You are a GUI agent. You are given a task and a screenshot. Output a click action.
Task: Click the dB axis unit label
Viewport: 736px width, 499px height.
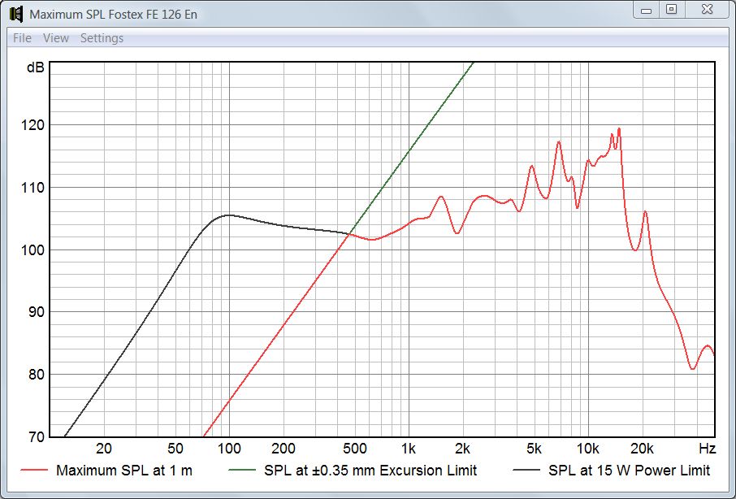tap(35, 67)
